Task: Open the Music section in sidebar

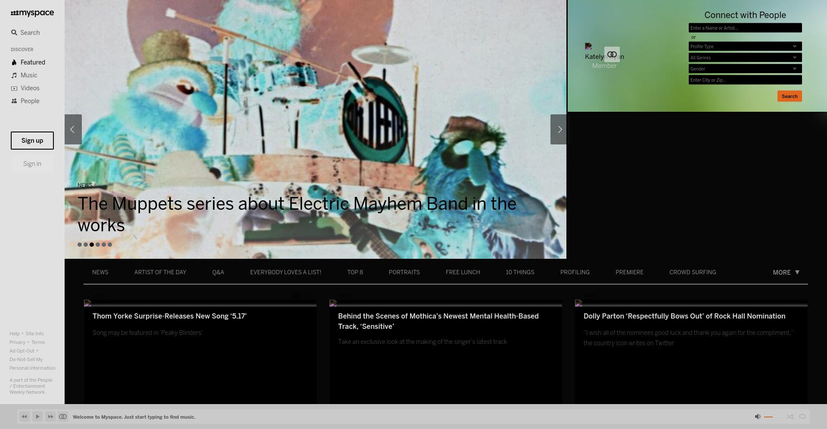Action: tap(24, 75)
